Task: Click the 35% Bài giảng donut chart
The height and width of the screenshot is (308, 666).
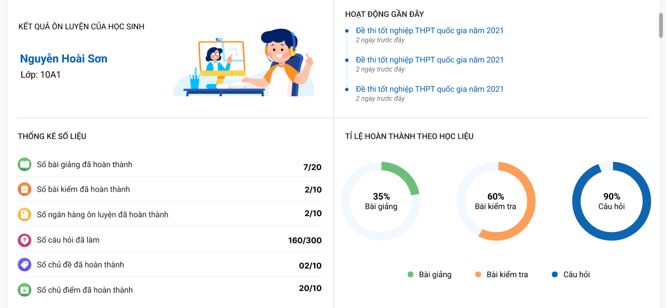Action: (x=381, y=201)
